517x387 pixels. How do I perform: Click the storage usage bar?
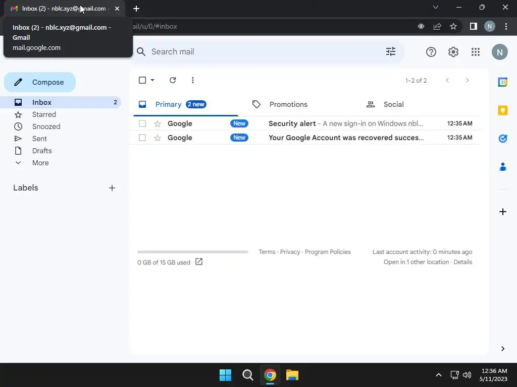pos(192,252)
